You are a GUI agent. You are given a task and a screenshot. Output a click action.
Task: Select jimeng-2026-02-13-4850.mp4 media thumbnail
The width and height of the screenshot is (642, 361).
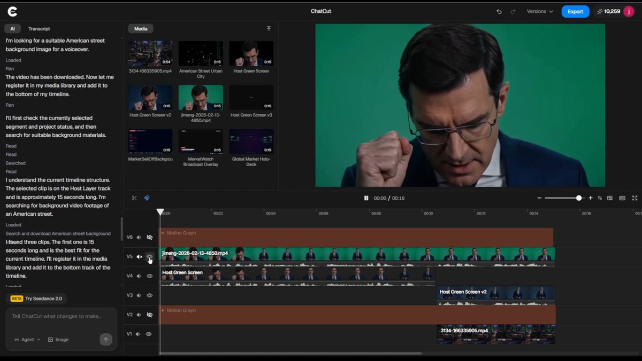tap(201, 97)
